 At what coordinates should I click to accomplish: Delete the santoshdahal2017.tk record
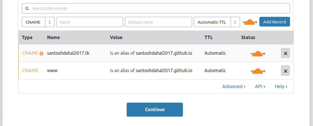[x=285, y=53]
